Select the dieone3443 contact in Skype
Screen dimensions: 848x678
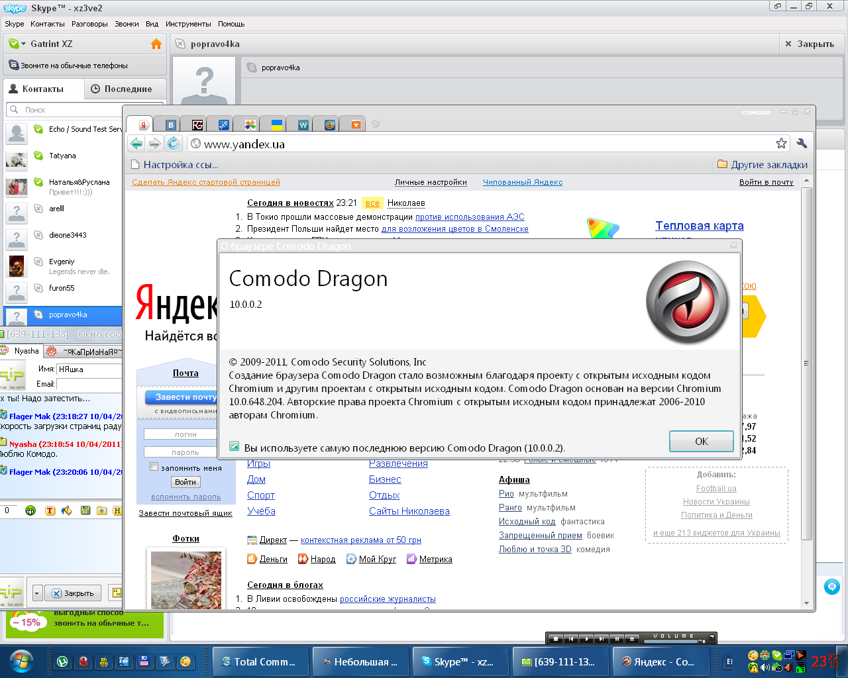coord(64,238)
